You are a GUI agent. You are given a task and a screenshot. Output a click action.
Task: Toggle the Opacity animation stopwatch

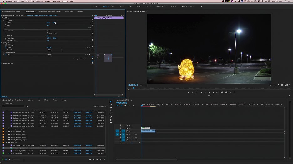[x=6, y=47]
